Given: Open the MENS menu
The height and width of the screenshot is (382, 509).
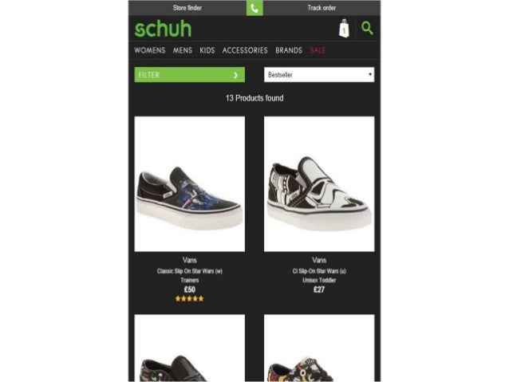Looking at the screenshot, I should pos(183,50).
